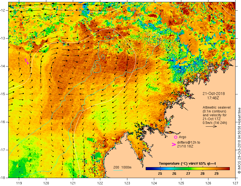Click the longitude axis label 120
Screen dimensions: 241x186
click(46, 183)
